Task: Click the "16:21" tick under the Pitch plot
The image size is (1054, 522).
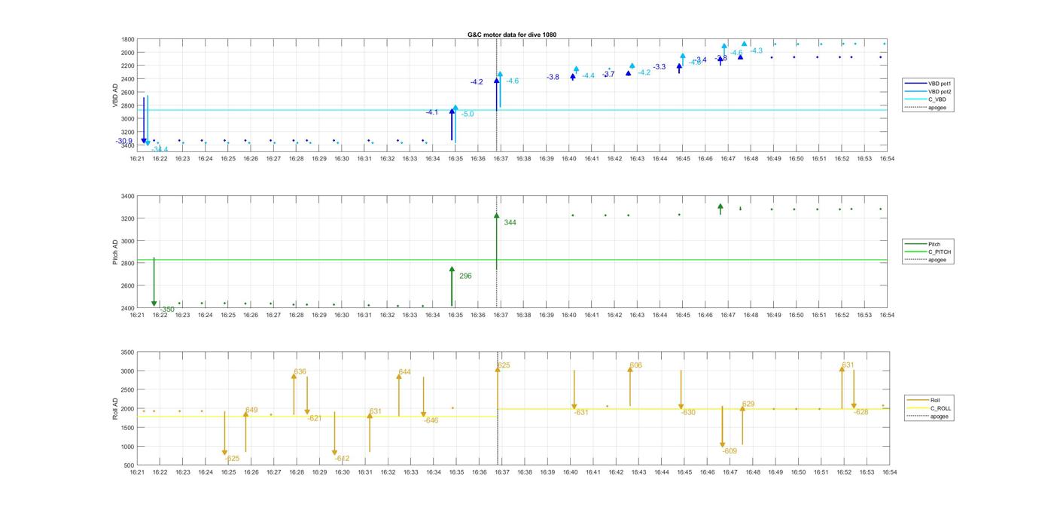Action: [137, 315]
